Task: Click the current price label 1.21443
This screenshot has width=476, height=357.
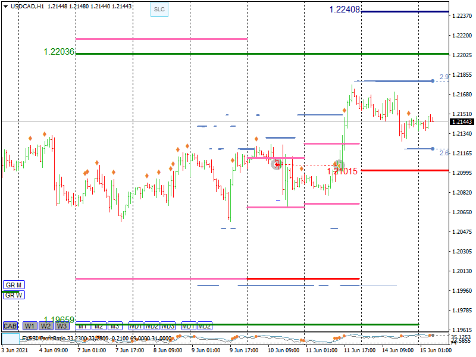Action: [x=462, y=121]
